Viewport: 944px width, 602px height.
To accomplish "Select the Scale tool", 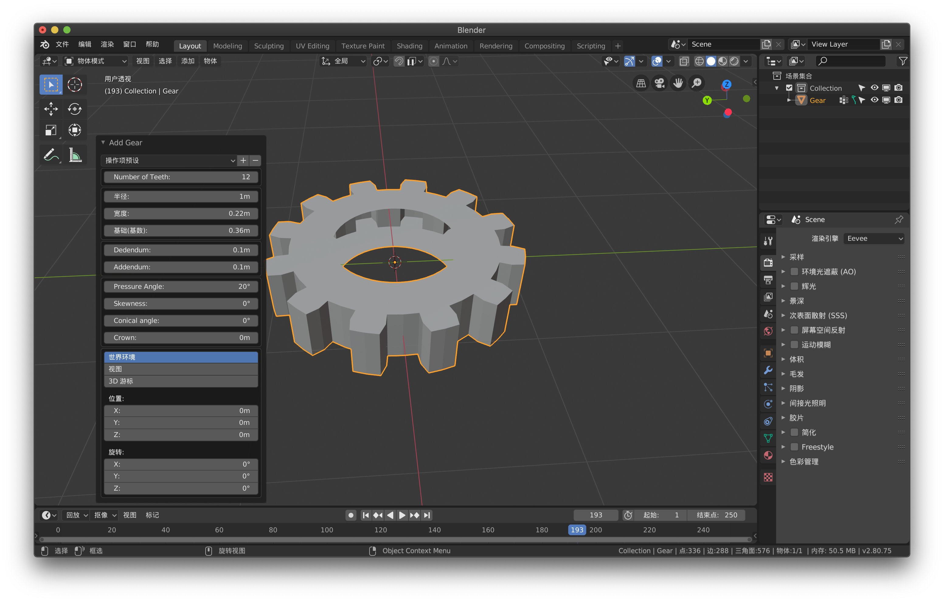I will 51,130.
